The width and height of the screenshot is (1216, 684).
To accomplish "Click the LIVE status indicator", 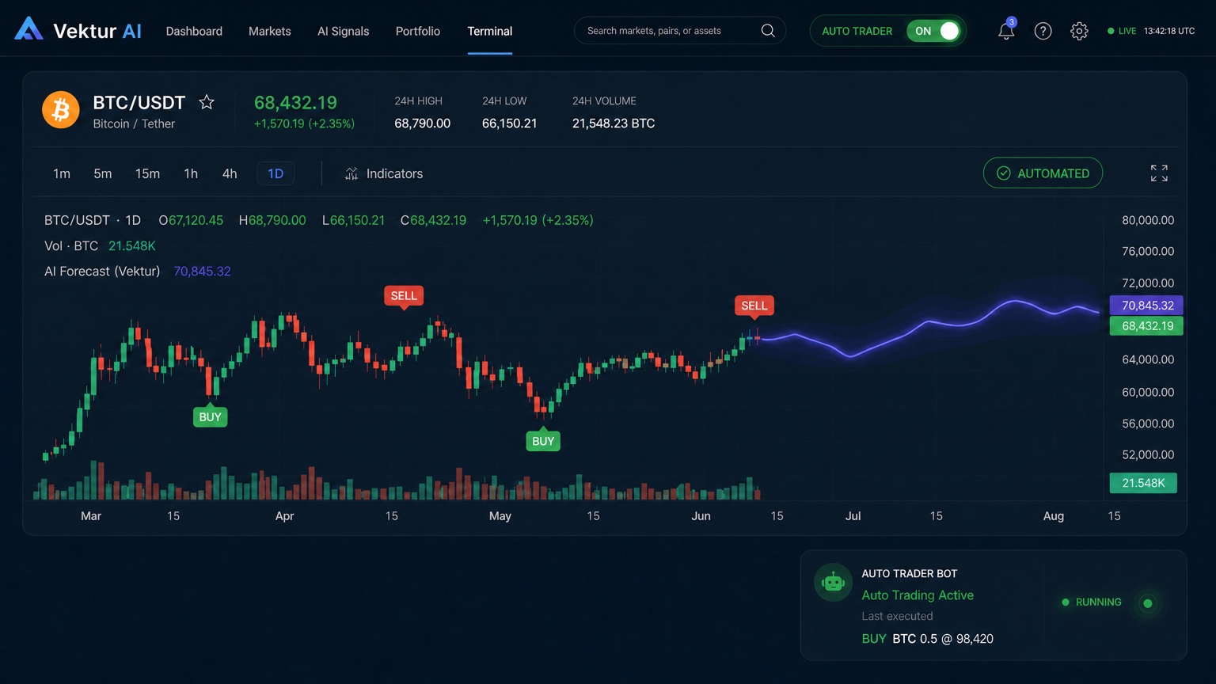I will point(1122,31).
